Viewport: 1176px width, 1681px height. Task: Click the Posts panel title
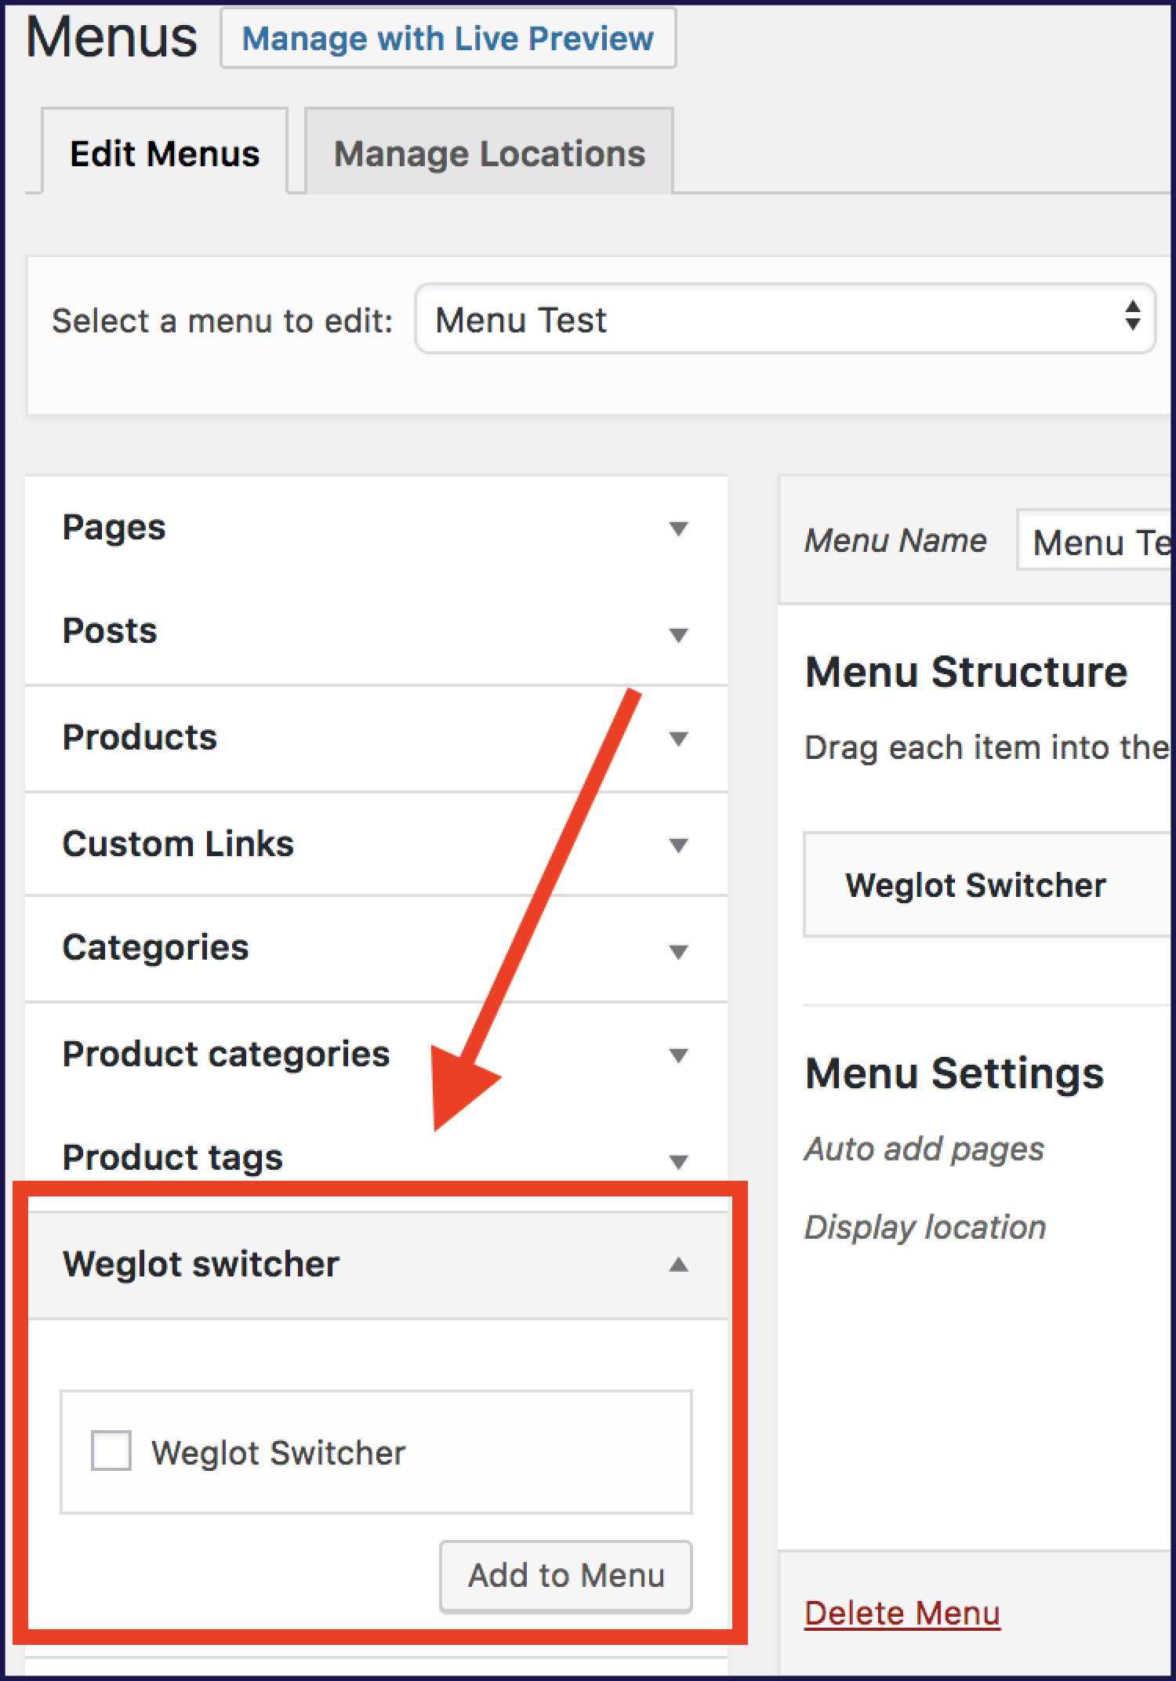(110, 631)
